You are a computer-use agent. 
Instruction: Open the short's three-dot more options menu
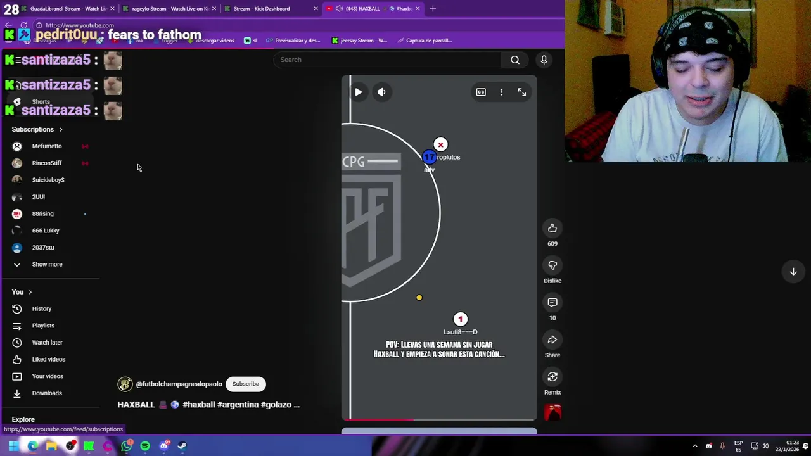[501, 92]
